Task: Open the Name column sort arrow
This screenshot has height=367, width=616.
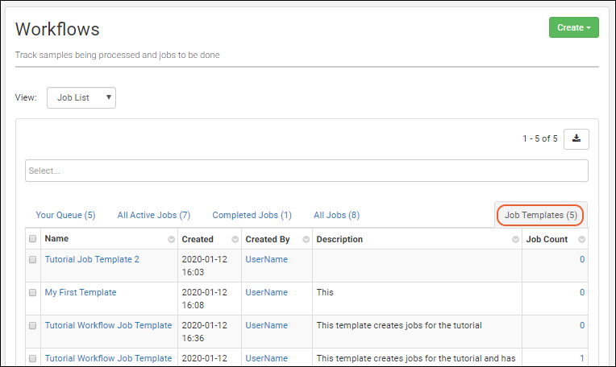Action: pos(171,240)
